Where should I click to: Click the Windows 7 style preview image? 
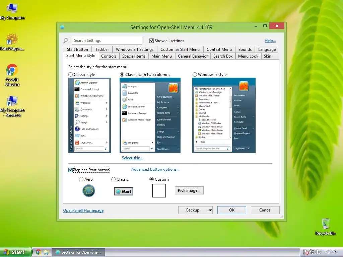click(x=224, y=115)
